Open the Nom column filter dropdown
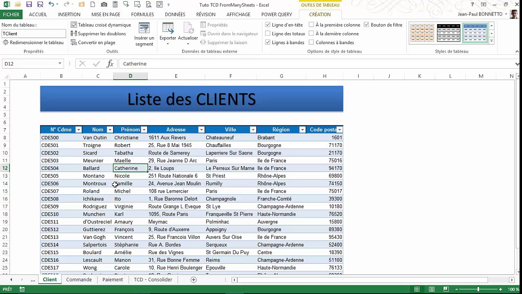Screen dimensions: 522x294 [x=109, y=130]
